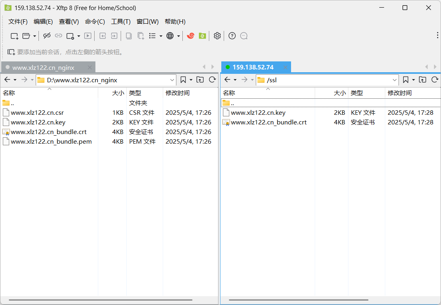Click the toolbar overflow three-dots icon

[x=437, y=35]
